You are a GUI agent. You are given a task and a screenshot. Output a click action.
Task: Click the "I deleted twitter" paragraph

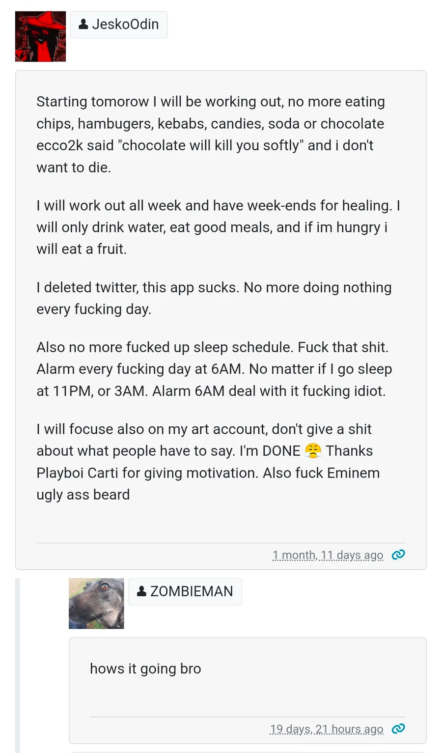(x=214, y=298)
